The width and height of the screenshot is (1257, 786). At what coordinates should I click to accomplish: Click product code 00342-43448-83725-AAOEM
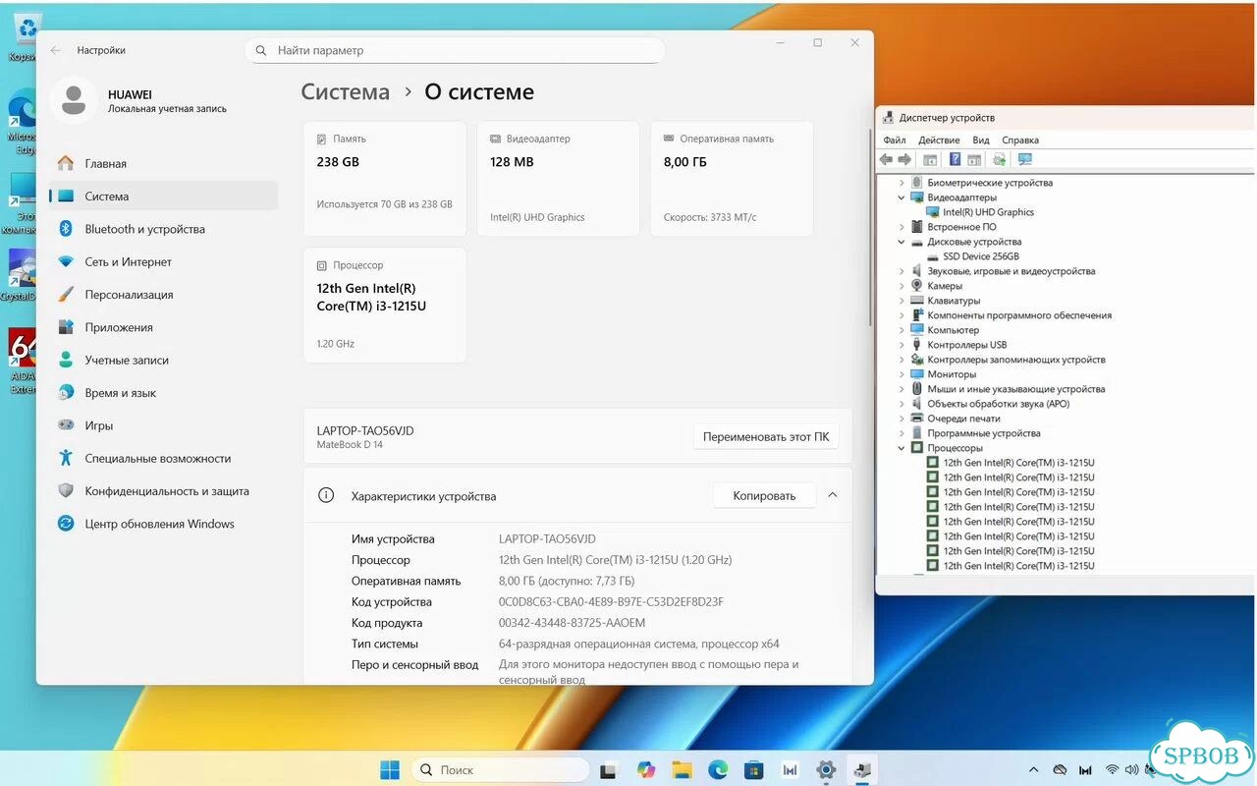(572, 623)
